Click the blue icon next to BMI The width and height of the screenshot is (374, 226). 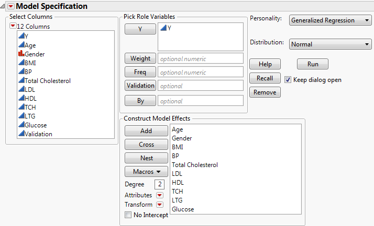pyautogui.click(x=21, y=63)
